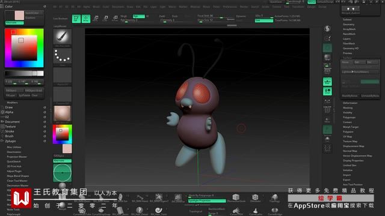Screen dimensions: 385x216
Task: Click inside the large color picker square
Action: tap(24, 48)
